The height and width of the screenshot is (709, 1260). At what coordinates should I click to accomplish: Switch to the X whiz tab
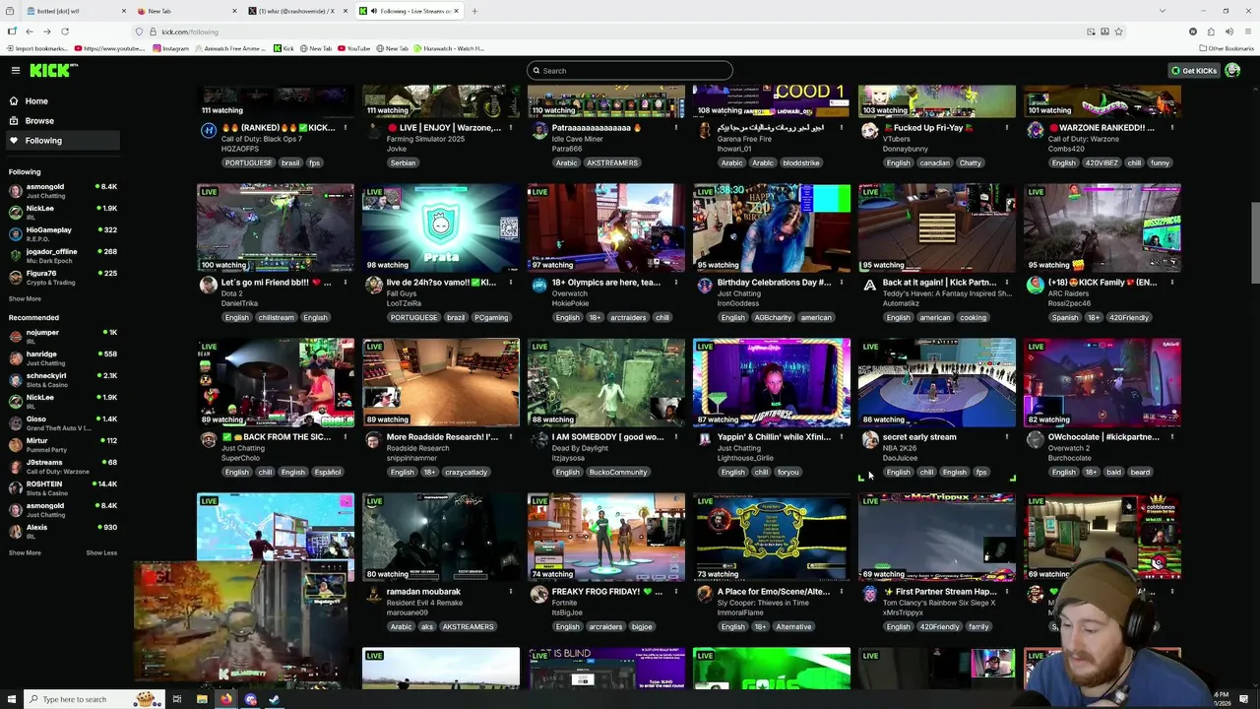[297, 11]
